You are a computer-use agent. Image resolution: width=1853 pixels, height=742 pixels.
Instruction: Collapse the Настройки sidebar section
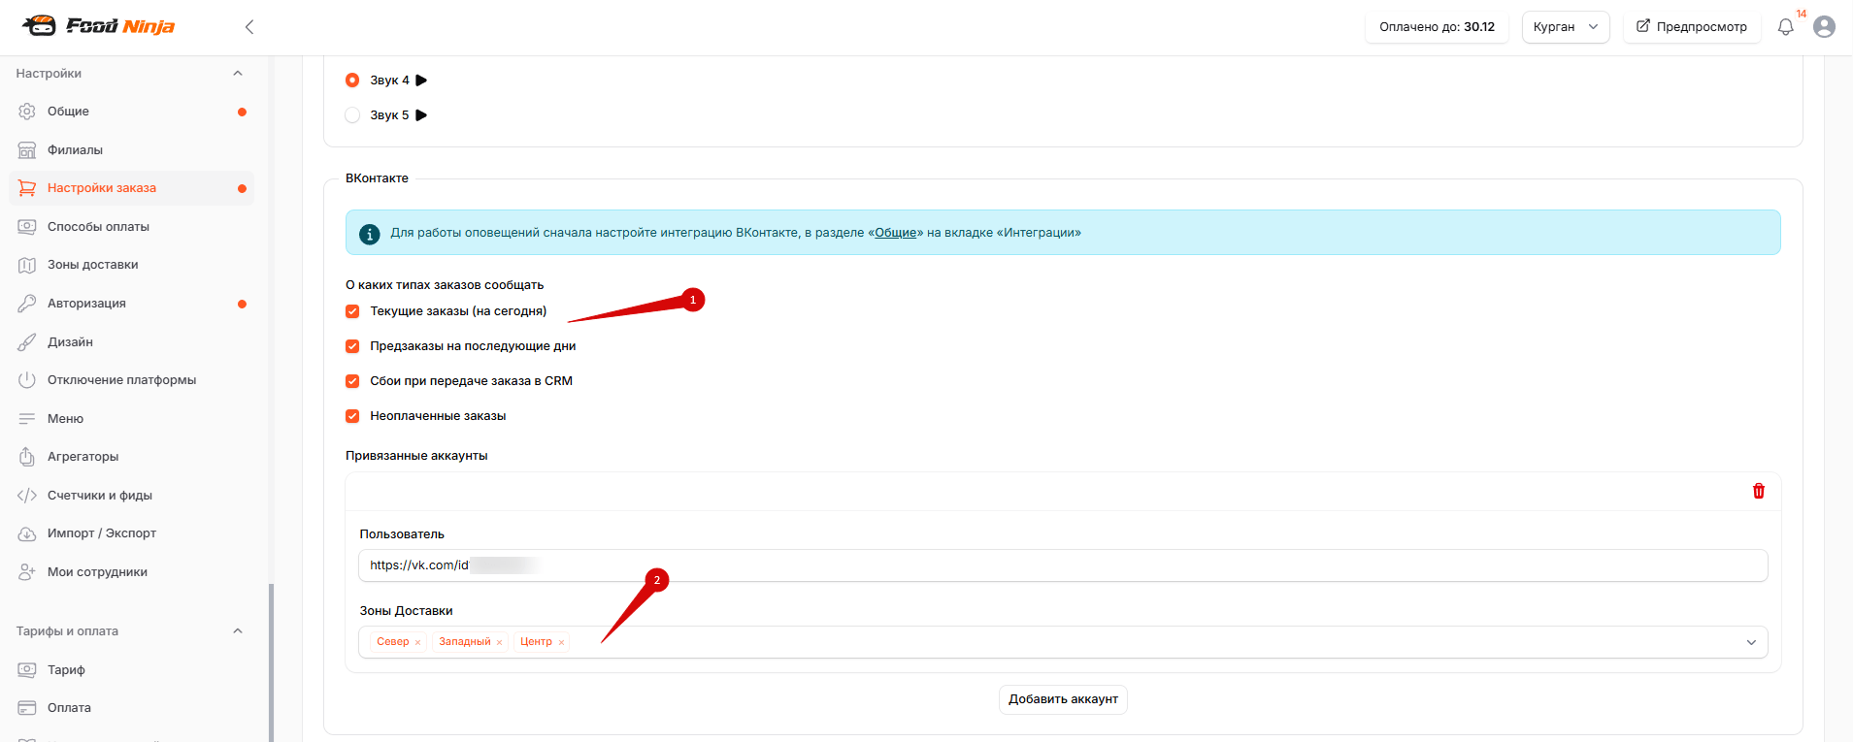[x=238, y=74]
